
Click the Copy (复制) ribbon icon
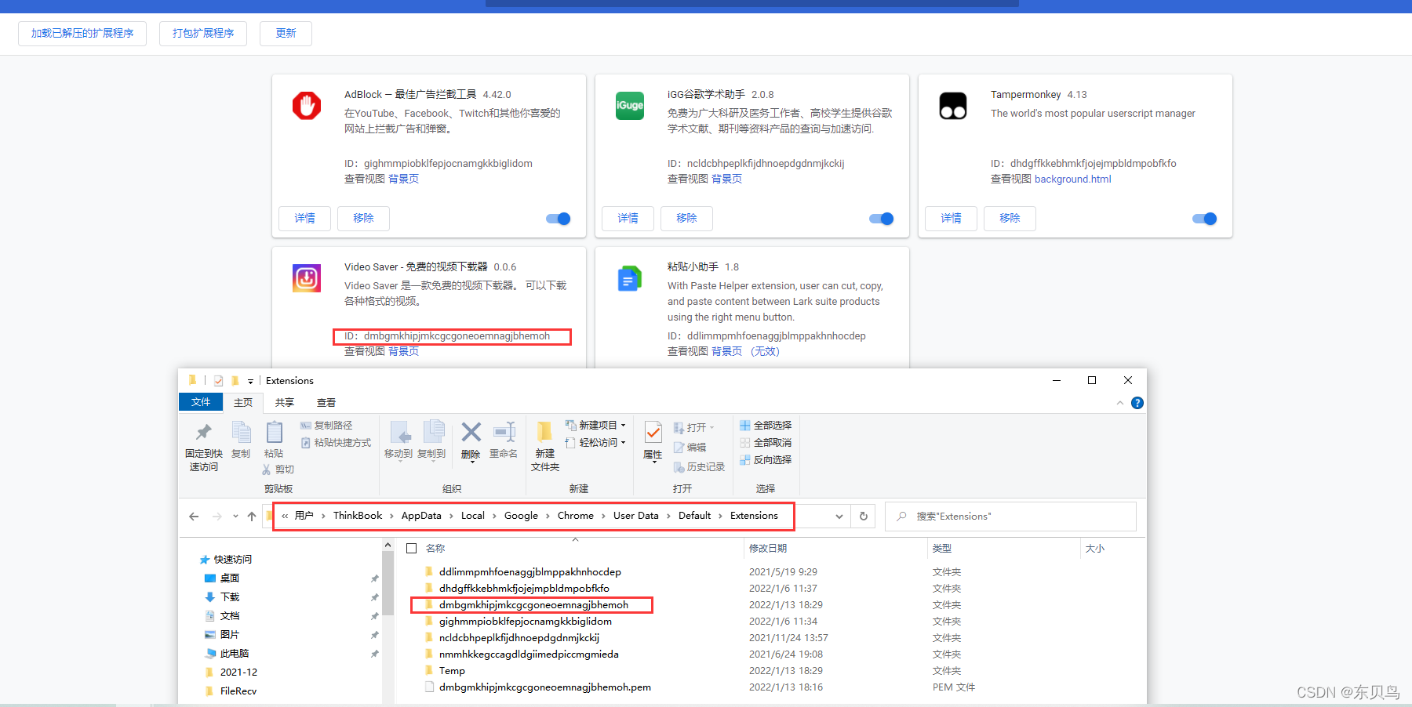(x=241, y=432)
